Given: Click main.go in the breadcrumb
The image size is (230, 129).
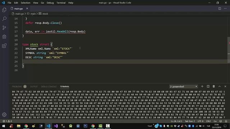Looking at the screenshot, I should click(x=19, y=14).
